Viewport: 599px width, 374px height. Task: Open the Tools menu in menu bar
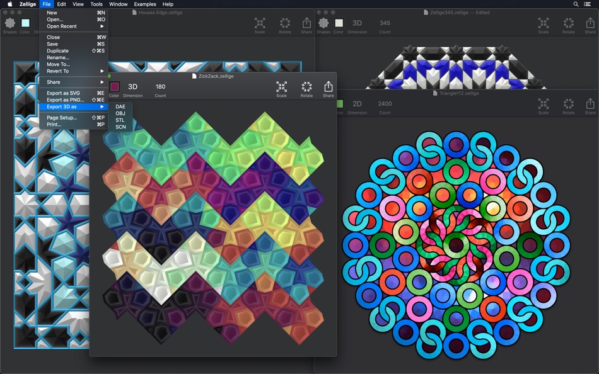96,4
